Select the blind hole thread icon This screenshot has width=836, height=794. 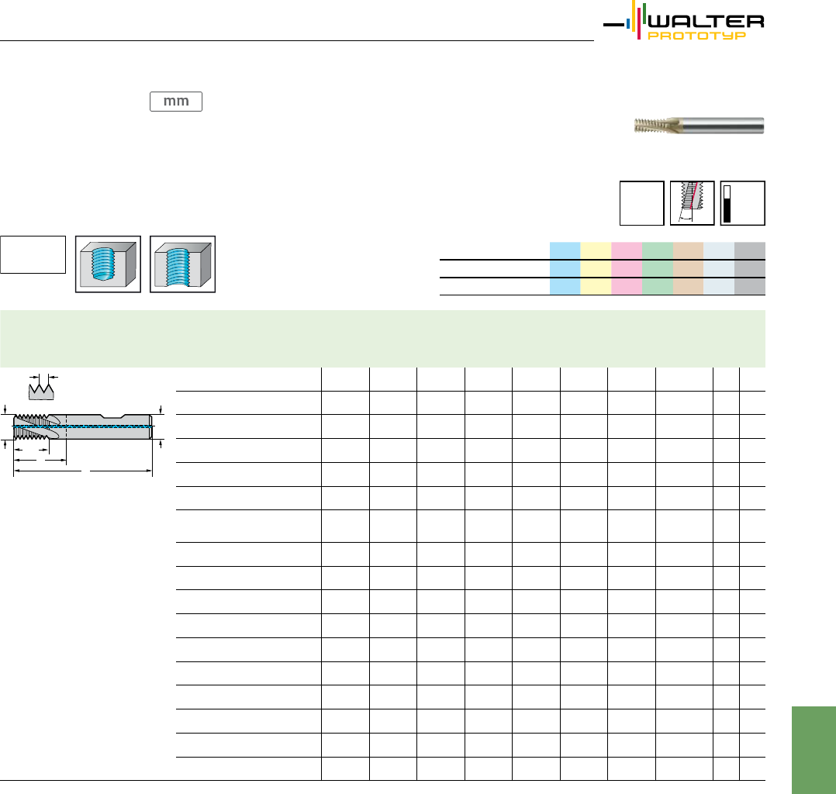pos(109,264)
